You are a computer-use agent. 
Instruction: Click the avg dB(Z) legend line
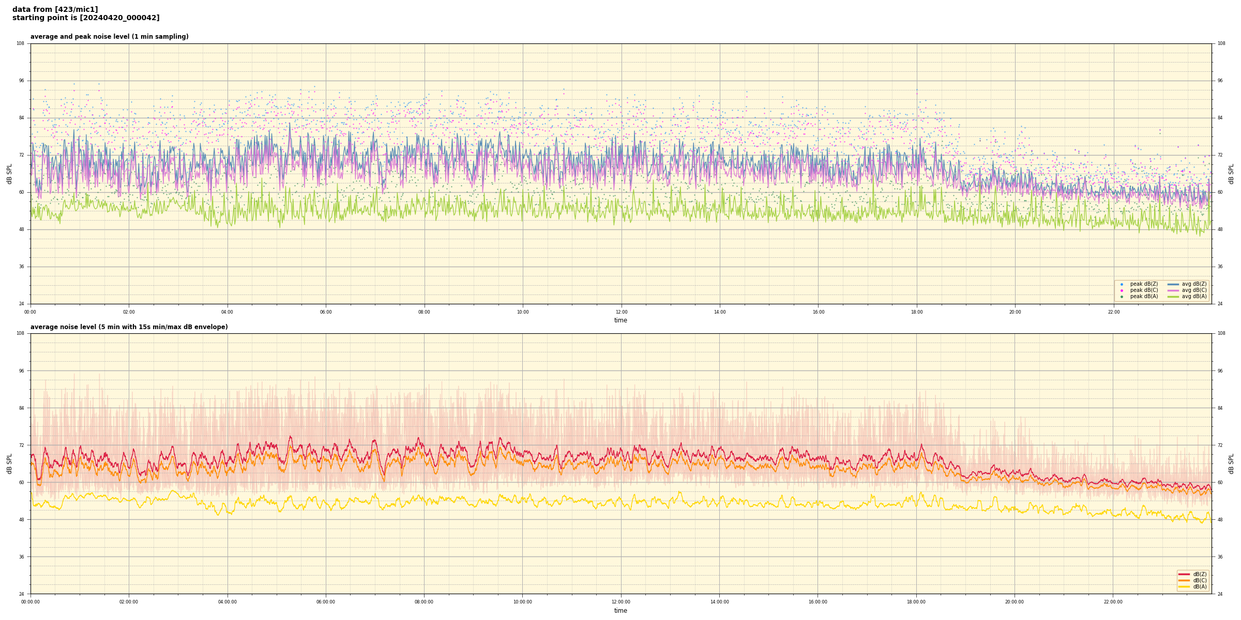(1173, 284)
